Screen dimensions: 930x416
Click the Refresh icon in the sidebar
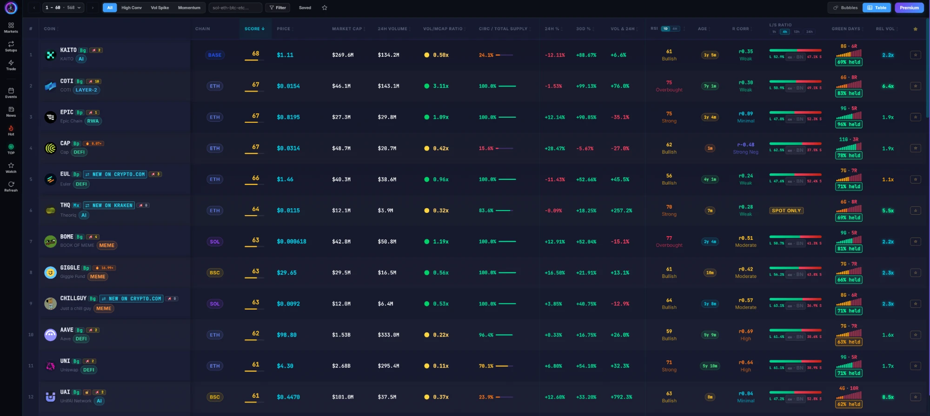11,186
